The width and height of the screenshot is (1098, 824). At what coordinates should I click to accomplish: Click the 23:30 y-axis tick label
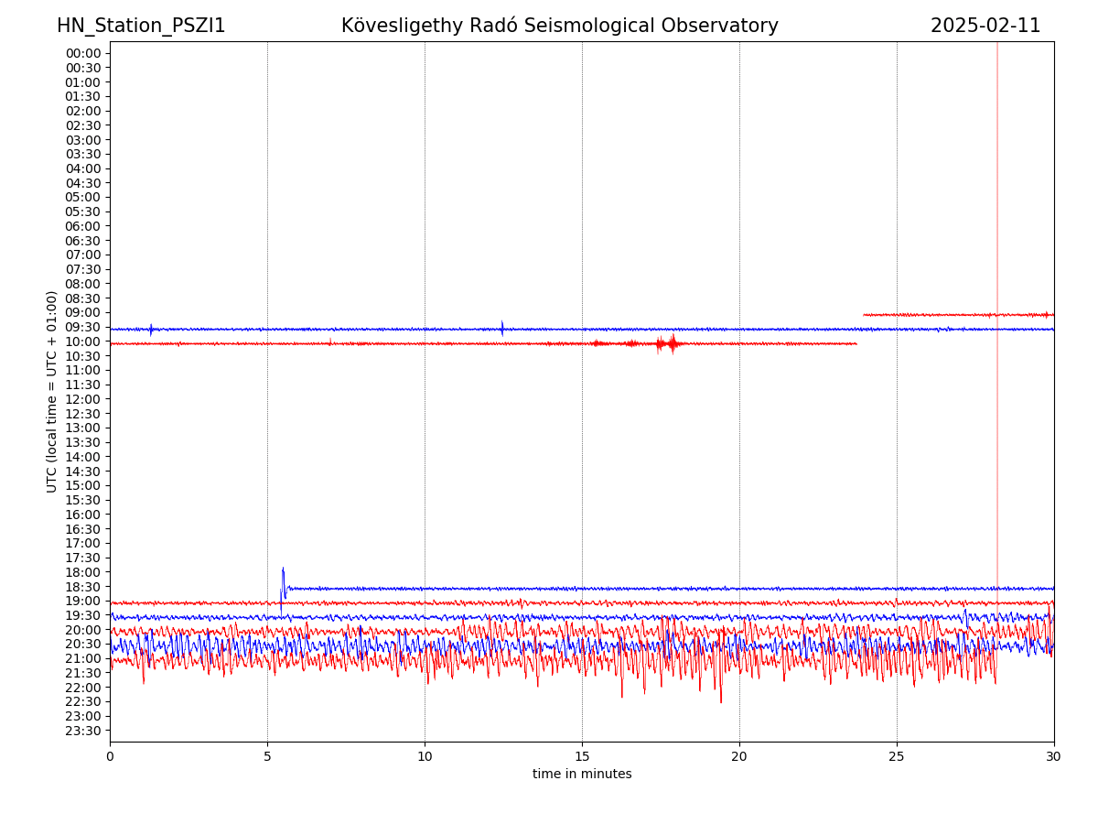coord(83,731)
